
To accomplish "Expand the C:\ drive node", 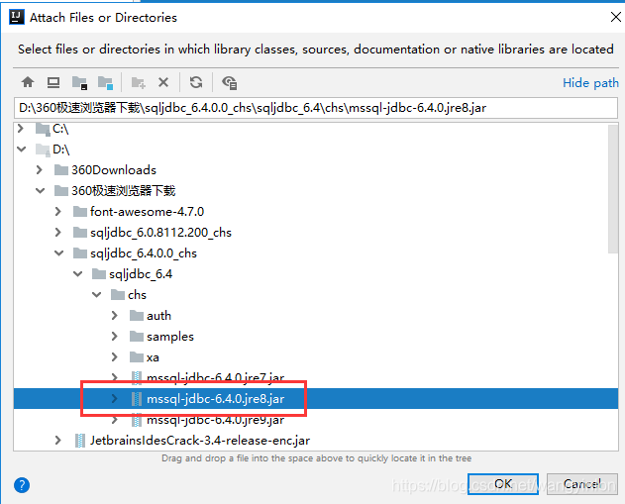I will tap(21, 129).
